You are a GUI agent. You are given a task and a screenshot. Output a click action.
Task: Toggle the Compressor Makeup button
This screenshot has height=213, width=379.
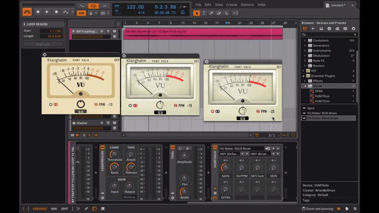coord(129,197)
